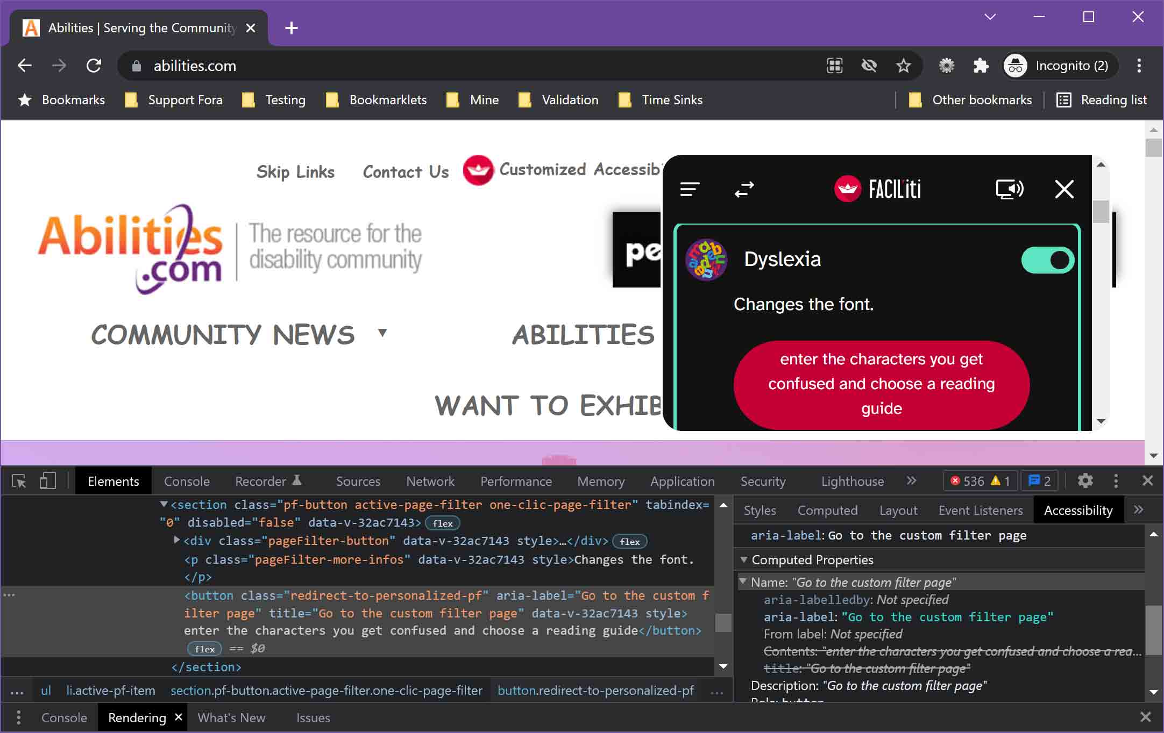
Task: Click the flex badge next to pageFilter-button div
Action: pos(629,542)
